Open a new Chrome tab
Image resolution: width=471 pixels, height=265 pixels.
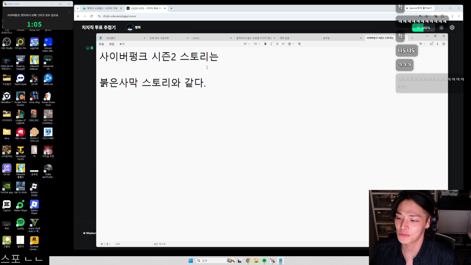(x=171, y=8)
